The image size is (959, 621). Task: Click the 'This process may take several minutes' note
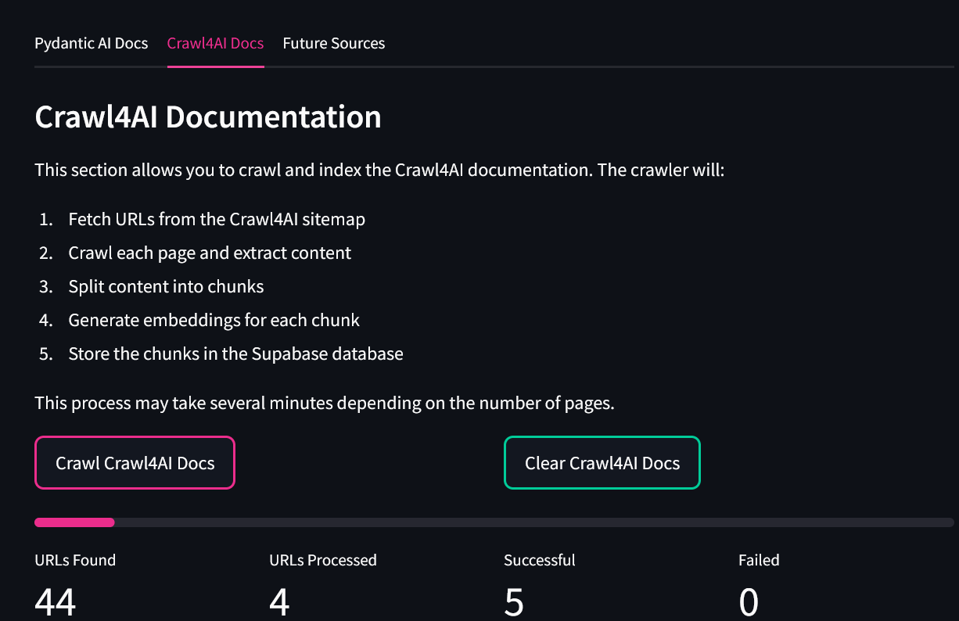[325, 404]
